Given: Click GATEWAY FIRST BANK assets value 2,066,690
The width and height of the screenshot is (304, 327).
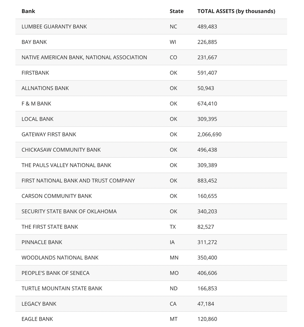Looking at the screenshot, I should coord(209,134).
